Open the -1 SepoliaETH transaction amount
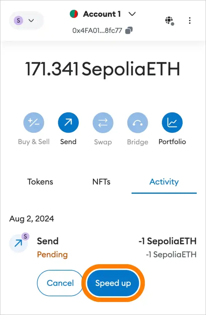Screen dimensions: 206x315 pyautogui.click(x=167, y=241)
